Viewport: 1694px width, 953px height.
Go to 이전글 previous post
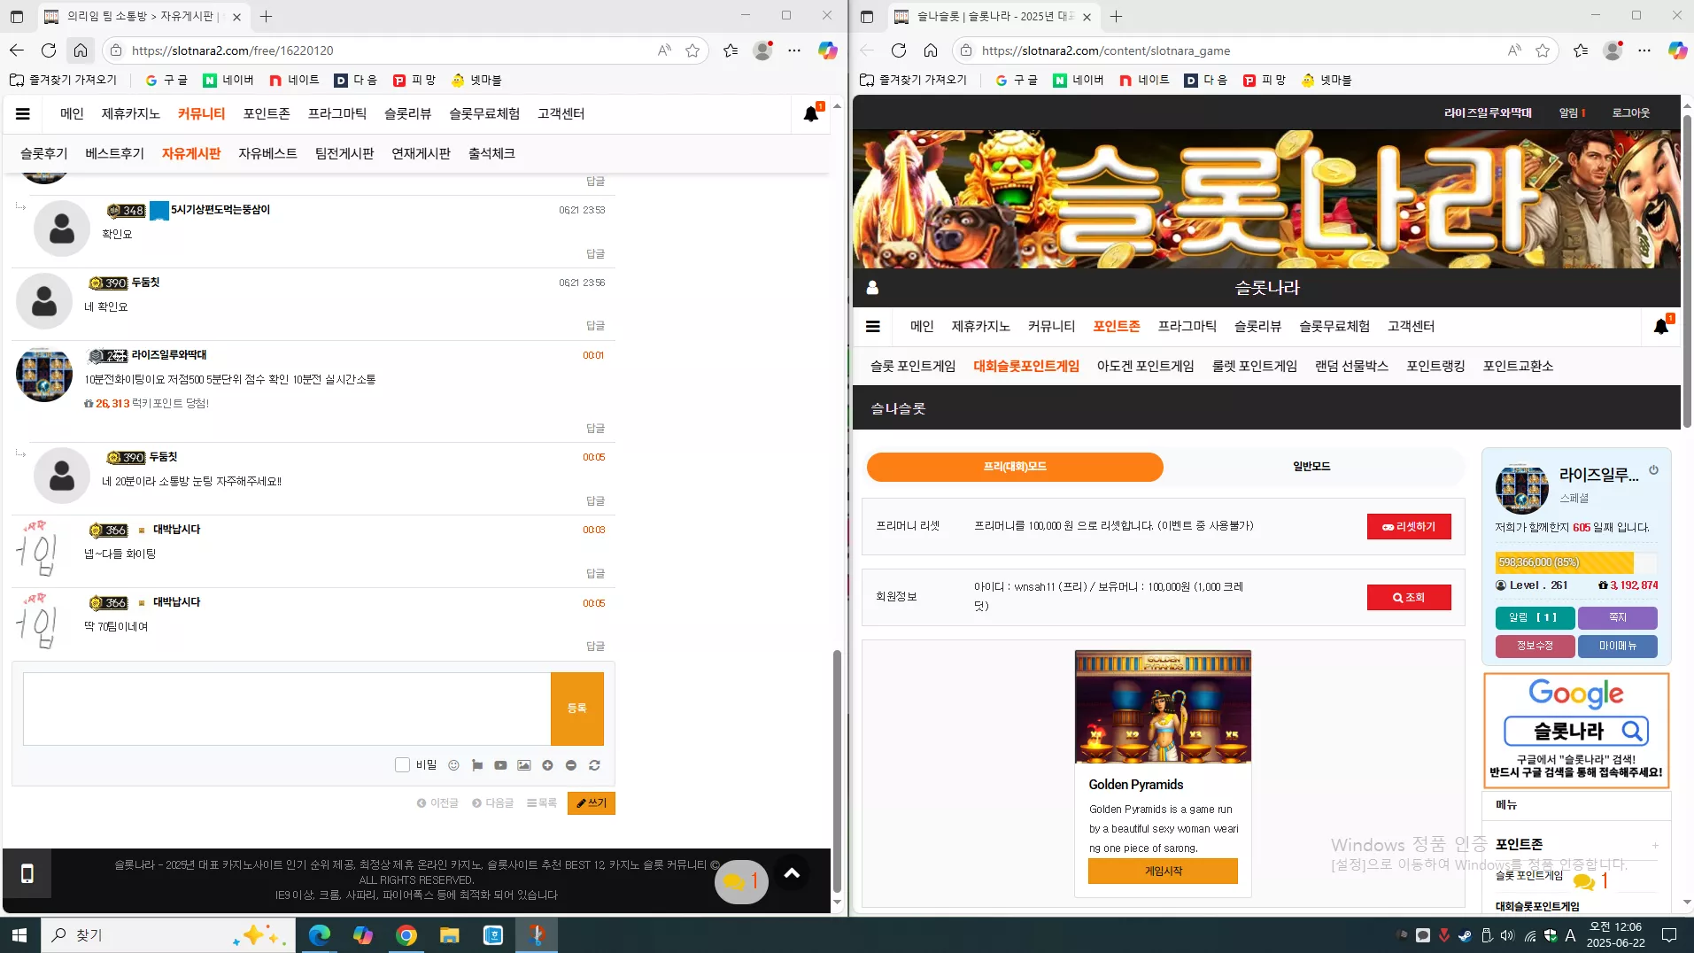point(437,803)
